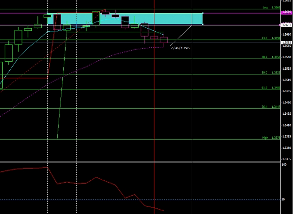
Task: Click the 'High 1.3379' Fibonacci label
Action: click(271, 138)
